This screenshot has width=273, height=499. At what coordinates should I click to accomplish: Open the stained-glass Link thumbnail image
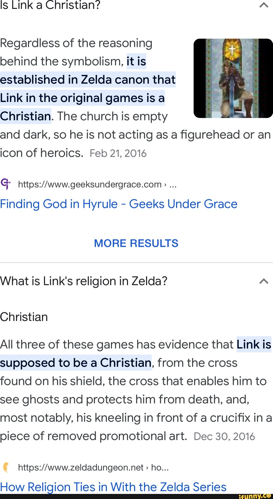pos(233,78)
